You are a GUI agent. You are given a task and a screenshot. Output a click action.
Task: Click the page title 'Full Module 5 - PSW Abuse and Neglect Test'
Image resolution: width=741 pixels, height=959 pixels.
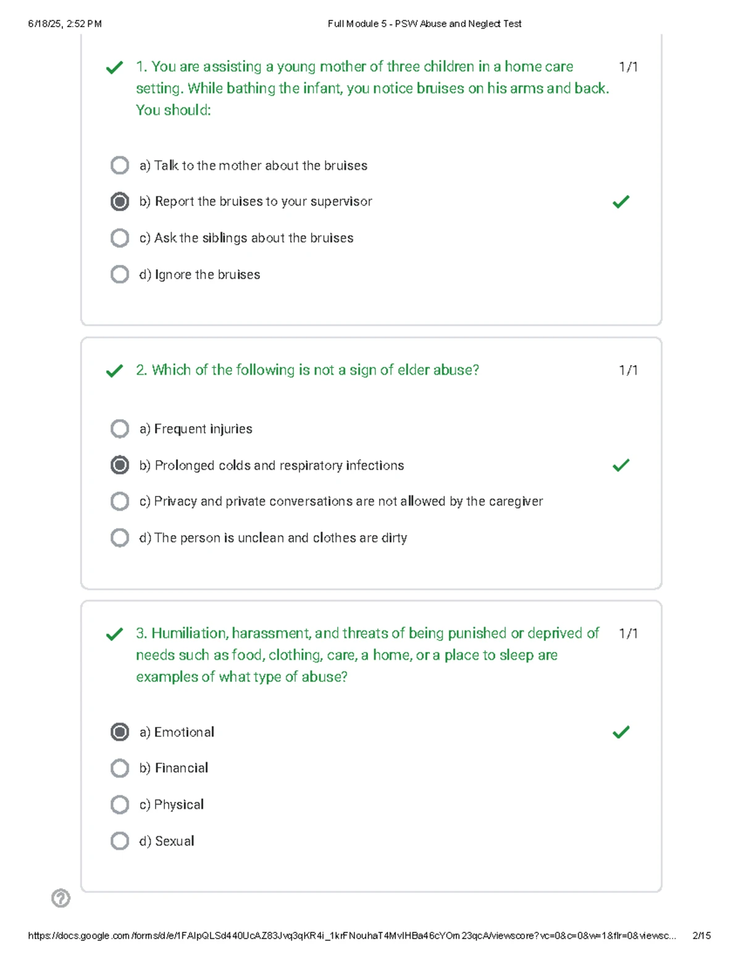pyautogui.click(x=424, y=23)
